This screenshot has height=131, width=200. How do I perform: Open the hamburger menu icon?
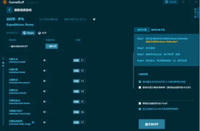coord(183,2)
